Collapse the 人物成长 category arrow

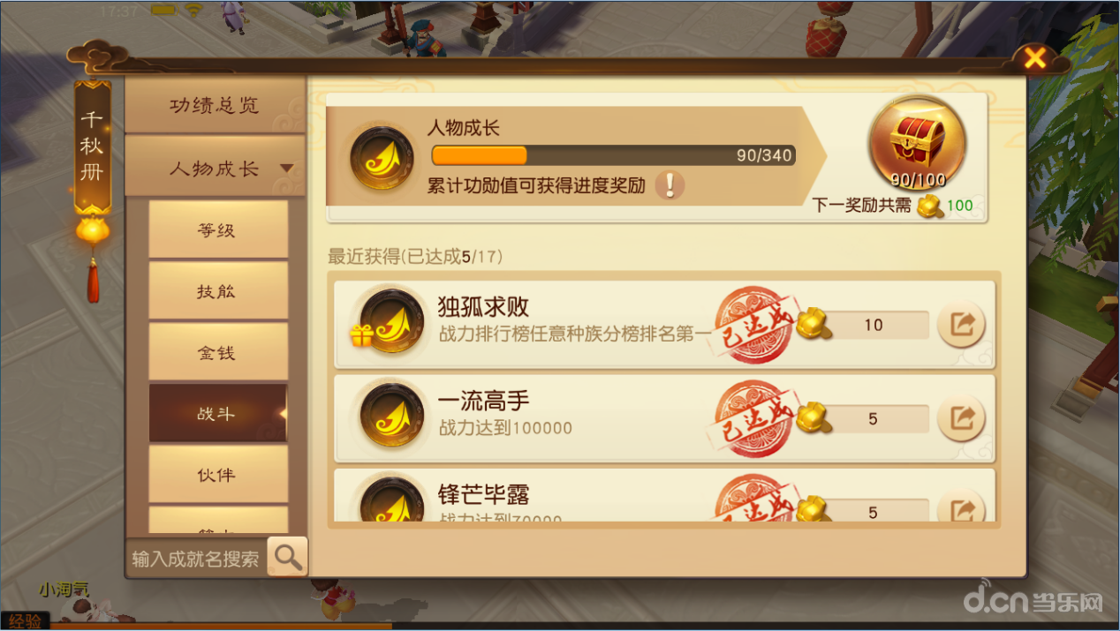[x=286, y=169]
